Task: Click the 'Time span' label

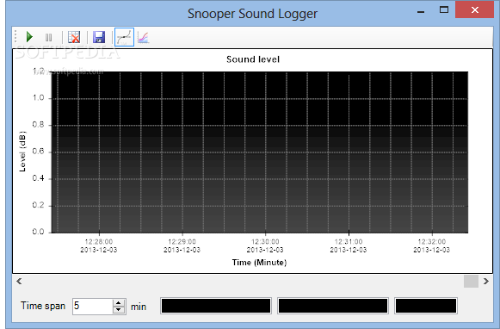Action: tap(43, 306)
